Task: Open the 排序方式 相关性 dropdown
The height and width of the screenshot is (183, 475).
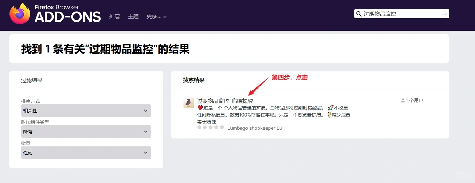Action: click(x=86, y=110)
